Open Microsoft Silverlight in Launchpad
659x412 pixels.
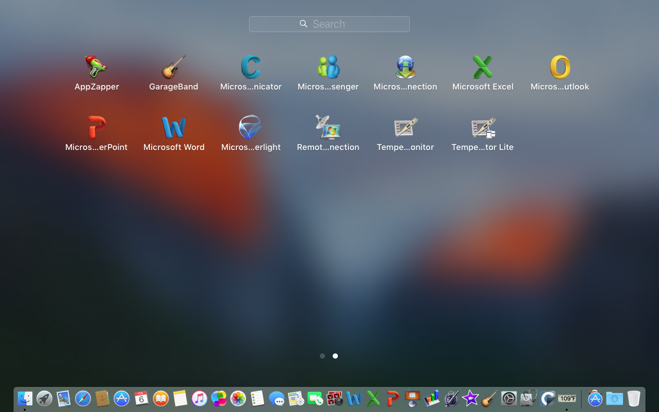pyautogui.click(x=251, y=127)
